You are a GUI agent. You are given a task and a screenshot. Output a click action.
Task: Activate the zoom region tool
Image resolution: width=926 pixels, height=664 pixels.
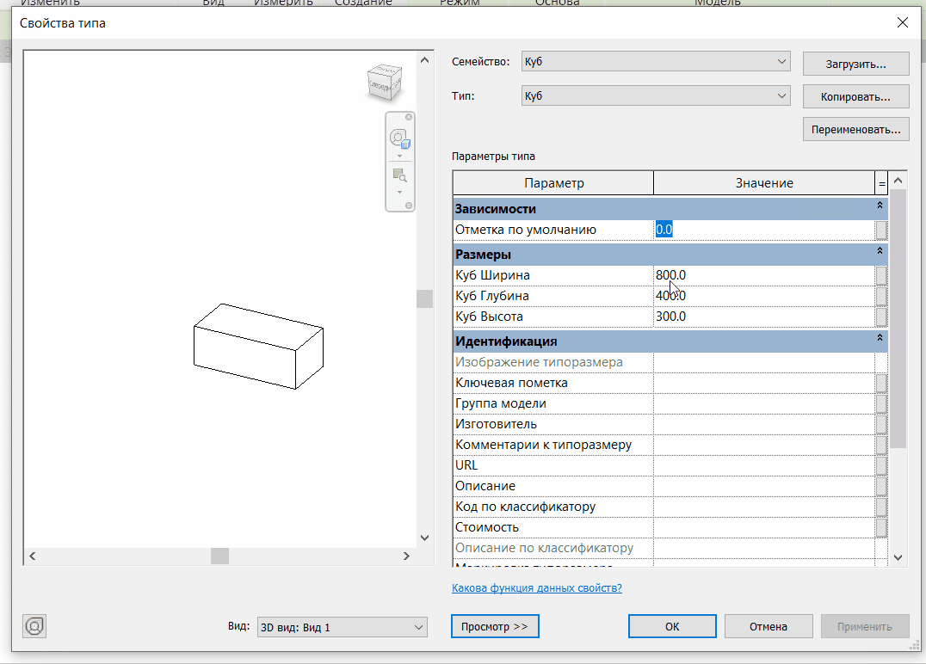click(400, 175)
